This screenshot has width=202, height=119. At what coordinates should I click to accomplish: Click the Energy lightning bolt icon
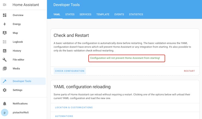(5, 24)
